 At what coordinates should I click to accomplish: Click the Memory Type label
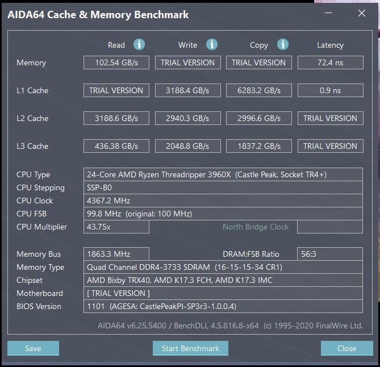point(40,268)
